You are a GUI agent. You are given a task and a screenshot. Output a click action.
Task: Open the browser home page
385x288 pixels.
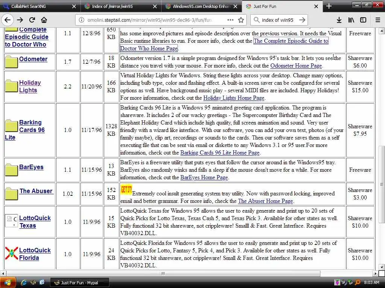coord(44,20)
